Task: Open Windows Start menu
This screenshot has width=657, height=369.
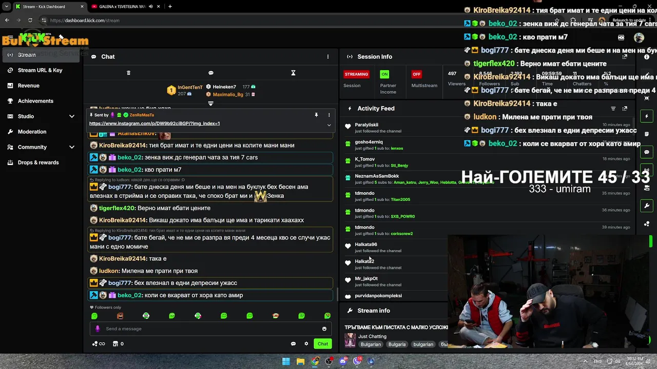Action: click(286, 361)
